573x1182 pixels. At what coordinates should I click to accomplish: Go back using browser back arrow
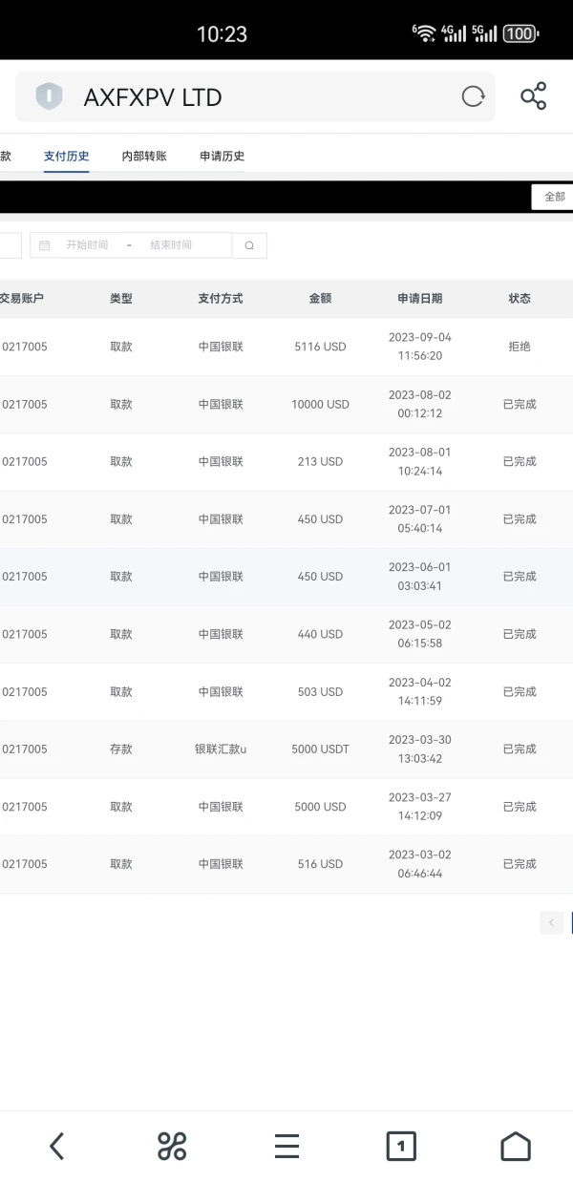coord(57,1146)
